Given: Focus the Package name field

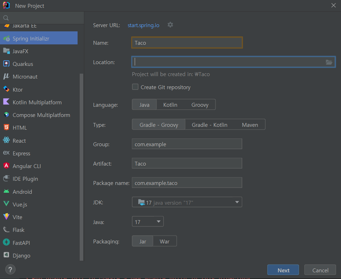Looking at the screenshot, I should click(187, 182).
